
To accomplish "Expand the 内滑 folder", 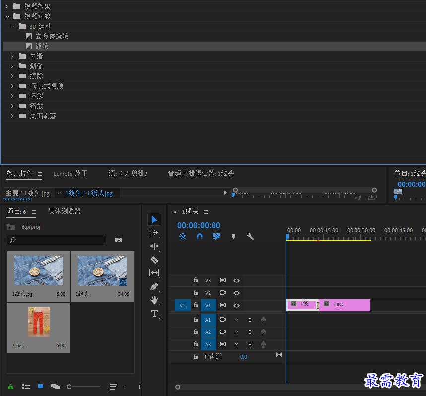I will pos(12,56).
